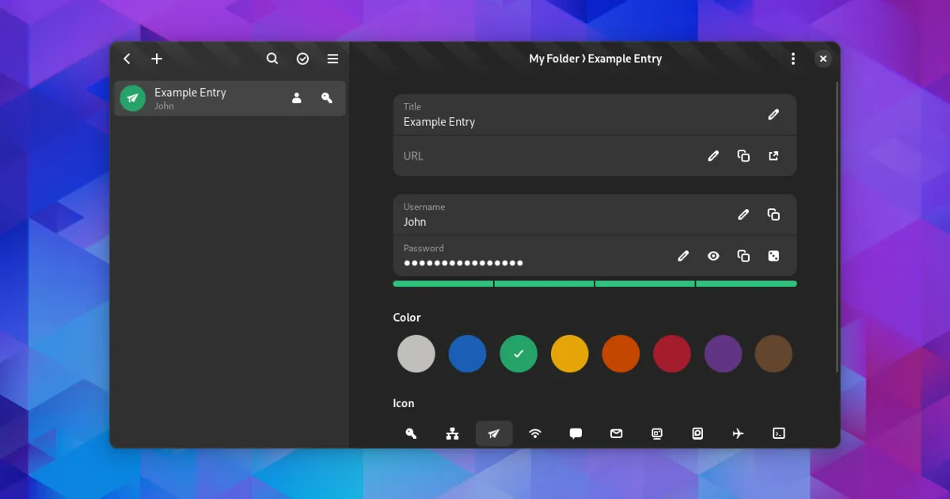Select the email envelope entry icon

[x=617, y=433]
